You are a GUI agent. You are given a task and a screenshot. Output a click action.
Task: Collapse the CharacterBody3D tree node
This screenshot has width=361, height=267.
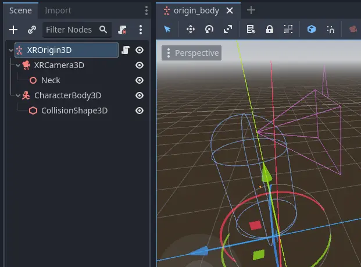pos(18,95)
